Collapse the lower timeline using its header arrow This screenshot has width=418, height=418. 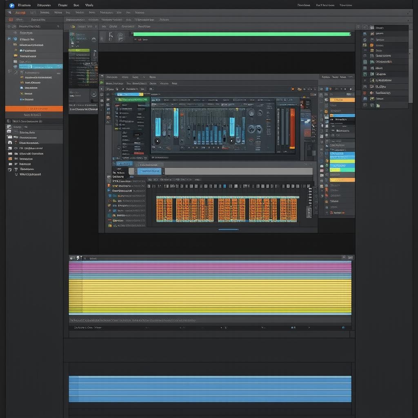click(350, 258)
